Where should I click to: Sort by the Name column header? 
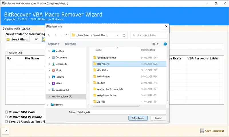point(98,50)
